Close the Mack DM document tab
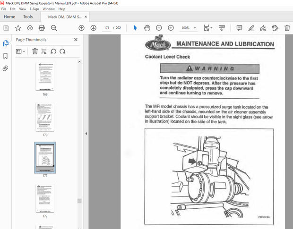The height and width of the screenshot is (229, 293). click(x=86, y=17)
